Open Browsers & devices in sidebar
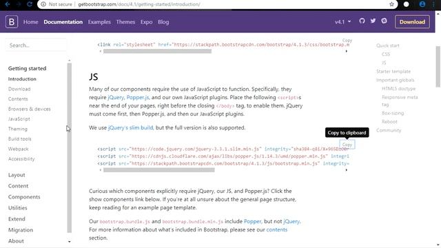The width and height of the screenshot is (441, 248). tap(29, 109)
